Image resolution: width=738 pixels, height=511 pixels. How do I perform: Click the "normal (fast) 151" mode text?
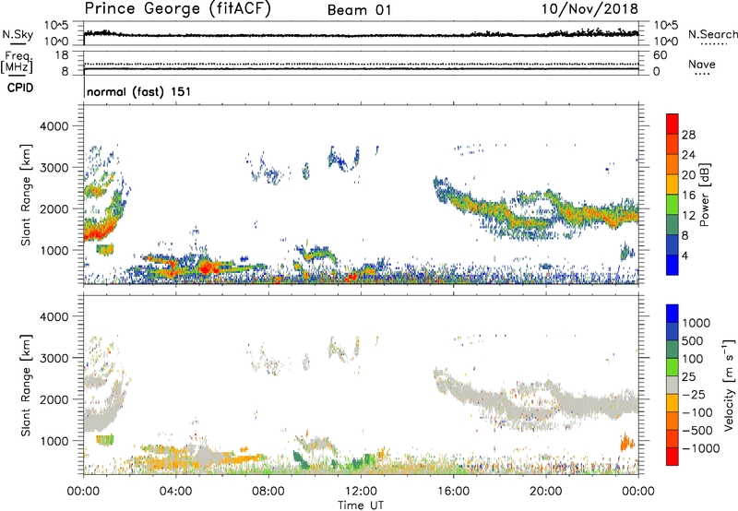click(139, 91)
